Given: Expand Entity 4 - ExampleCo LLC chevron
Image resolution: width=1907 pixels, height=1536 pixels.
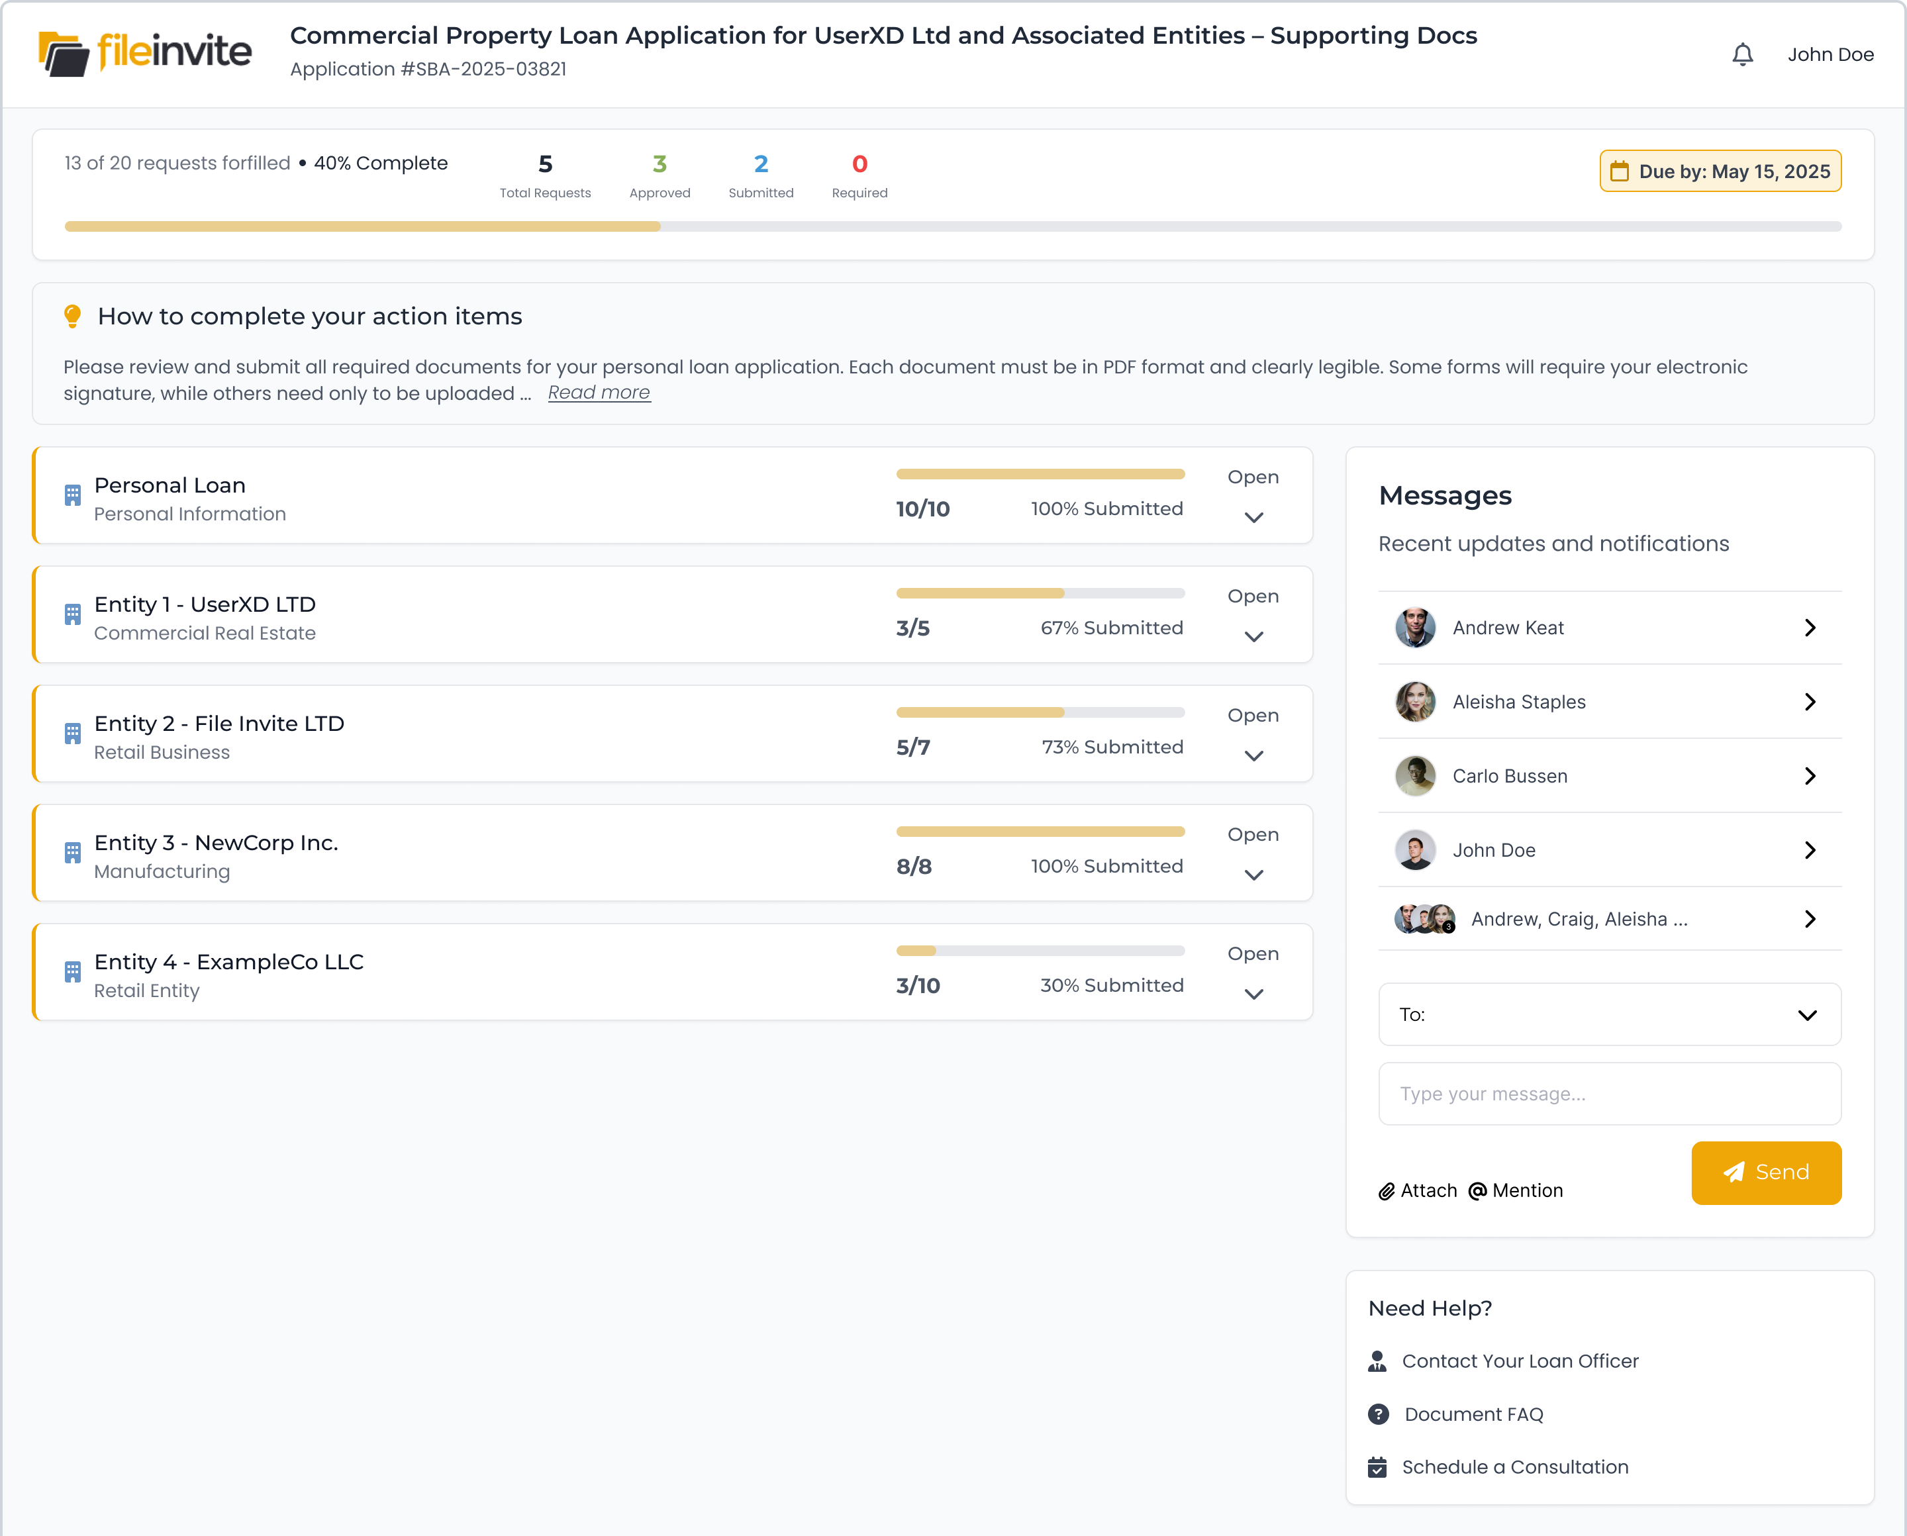Looking at the screenshot, I should 1253,994.
